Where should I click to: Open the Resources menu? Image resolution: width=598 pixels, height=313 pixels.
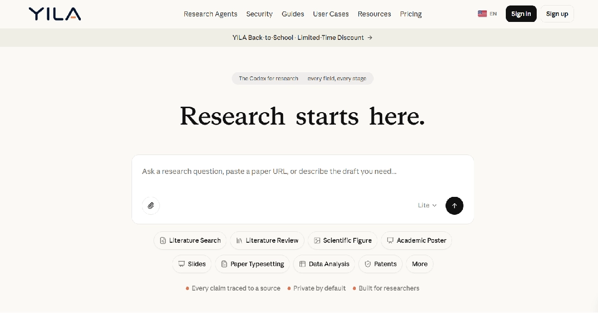[374, 14]
